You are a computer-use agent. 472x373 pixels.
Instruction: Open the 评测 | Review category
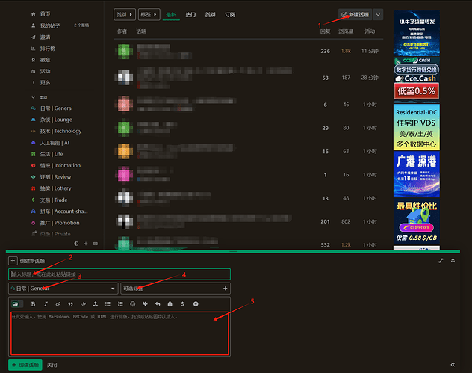coord(55,177)
